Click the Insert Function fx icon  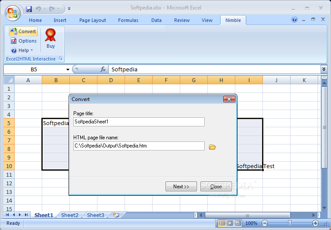click(103, 69)
